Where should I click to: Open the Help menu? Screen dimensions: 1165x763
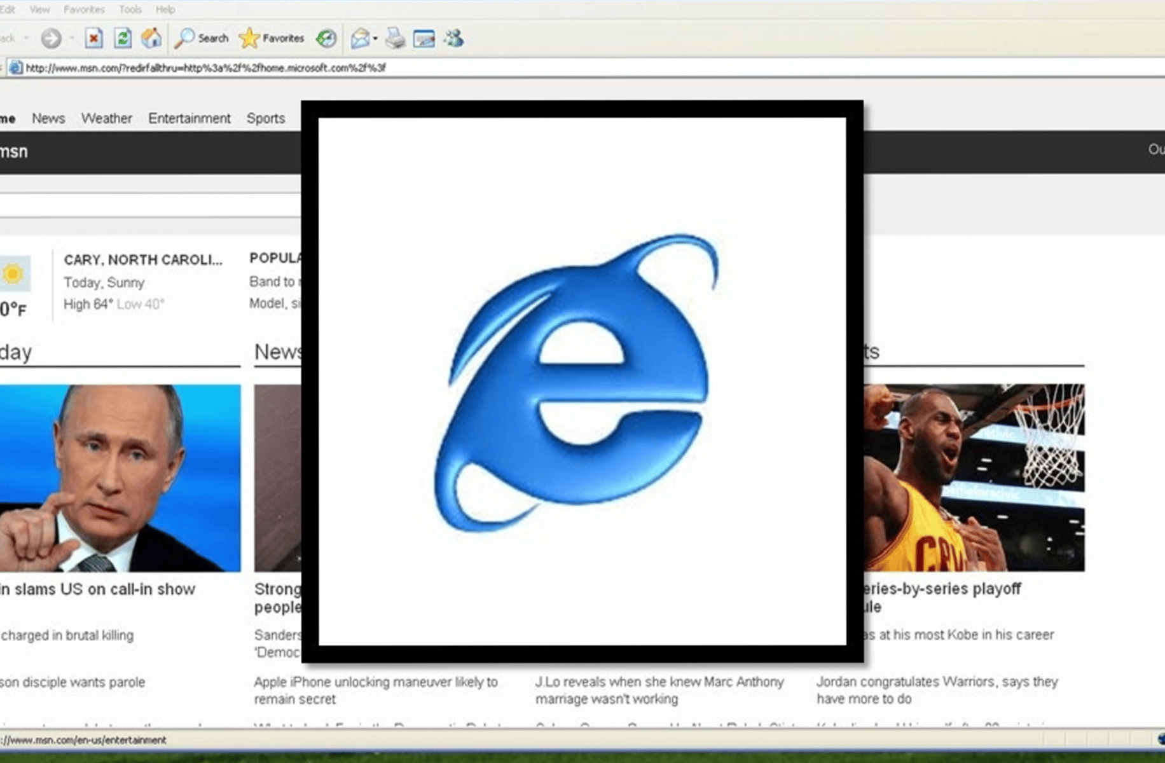[x=165, y=10]
